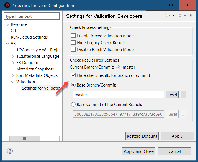Select Metadata Snapshots in the tree
This screenshot has width=198, height=162.
(x=35, y=69)
